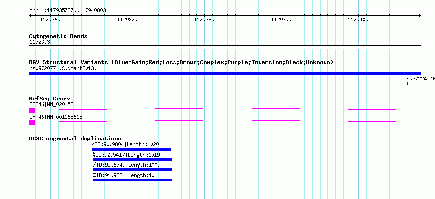Click the Cytogenetic Bands track title
This screenshot has width=435, height=199.
coord(58,36)
